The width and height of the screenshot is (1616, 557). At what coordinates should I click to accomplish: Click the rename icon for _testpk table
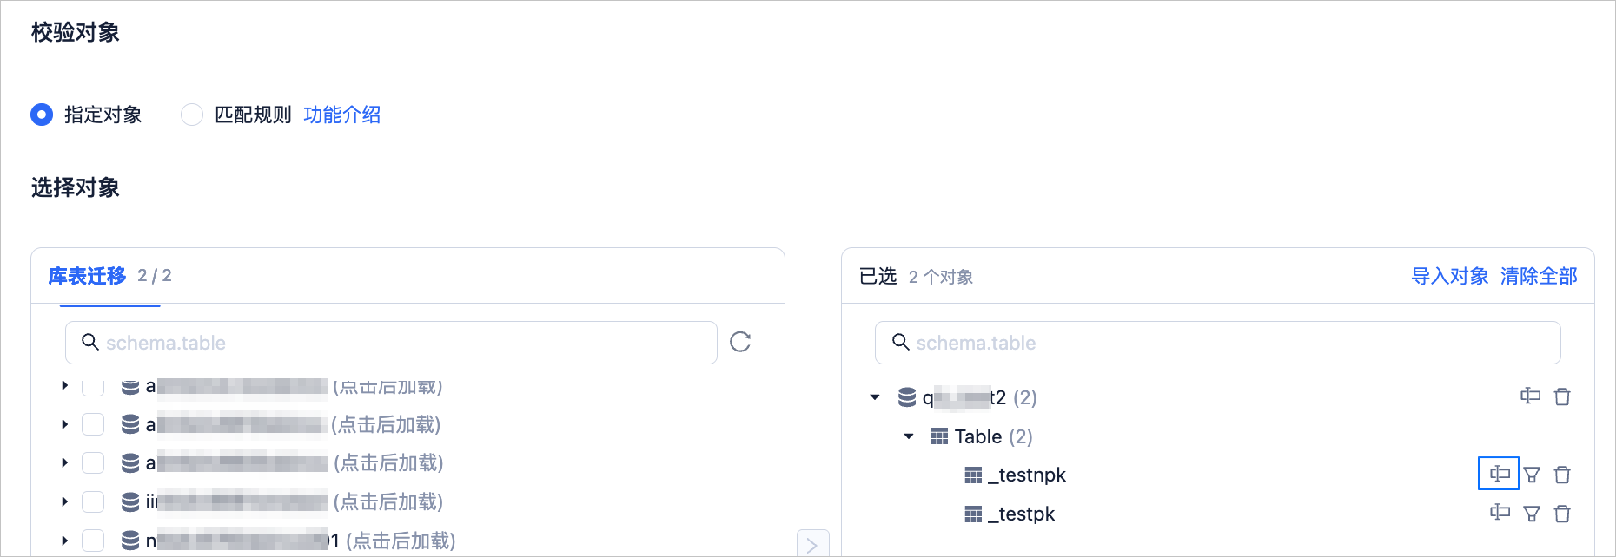(1500, 513)
